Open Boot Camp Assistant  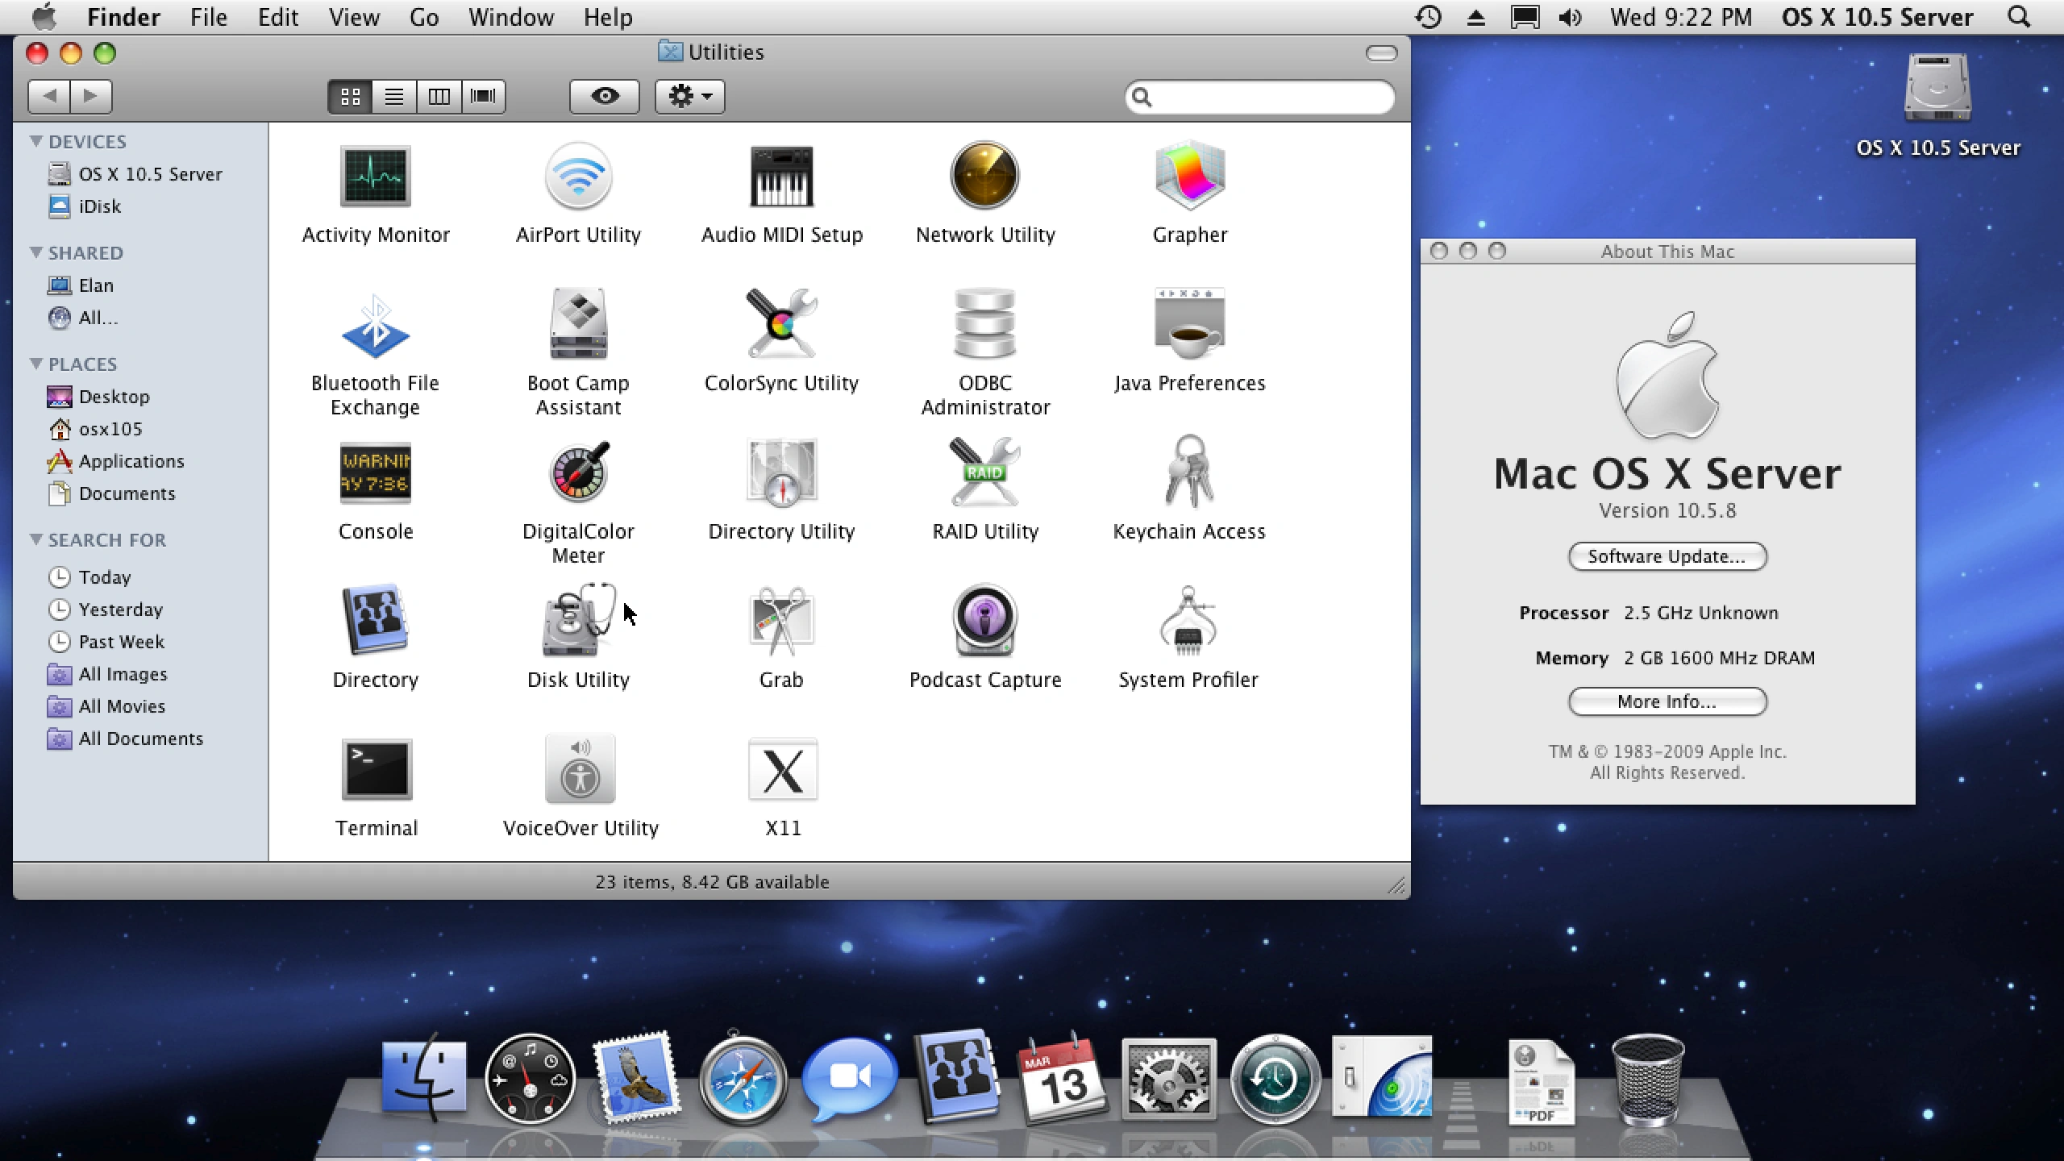(579, 324)
